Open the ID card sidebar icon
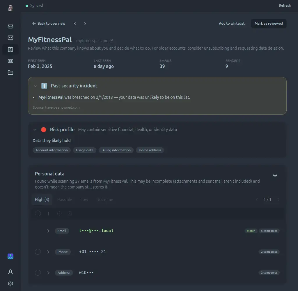The width and height of the screenshot is (298, 291). point(10,61)
